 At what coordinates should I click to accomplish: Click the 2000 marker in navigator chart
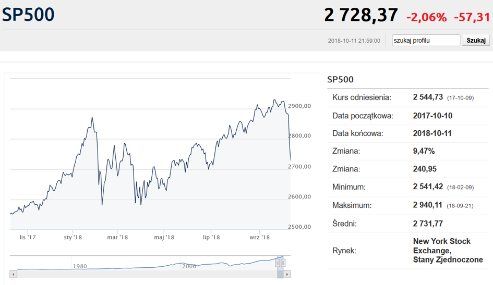coord(189,266)
